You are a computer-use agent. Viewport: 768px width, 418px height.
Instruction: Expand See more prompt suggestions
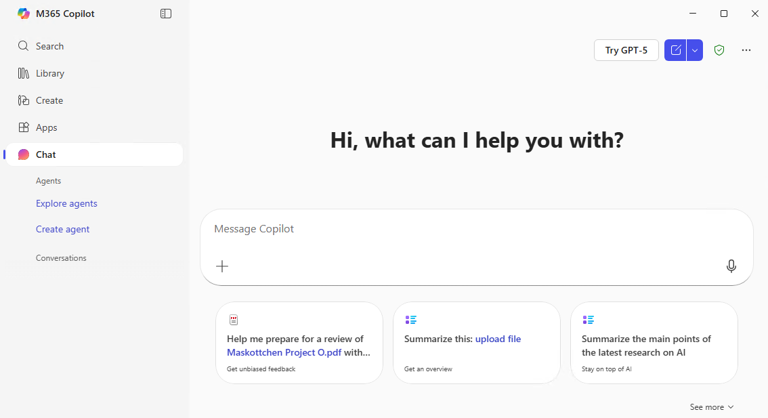(x=711, y=407)
